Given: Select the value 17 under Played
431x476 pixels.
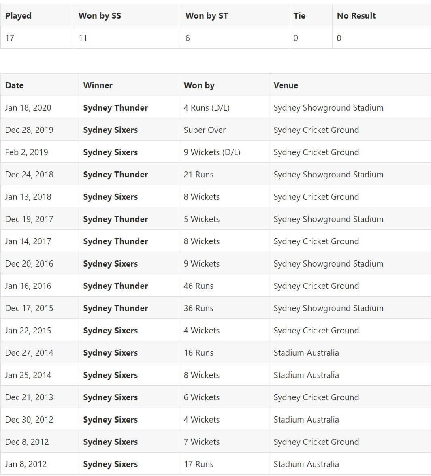Looking at the screenshot, I should coord(10,38).
